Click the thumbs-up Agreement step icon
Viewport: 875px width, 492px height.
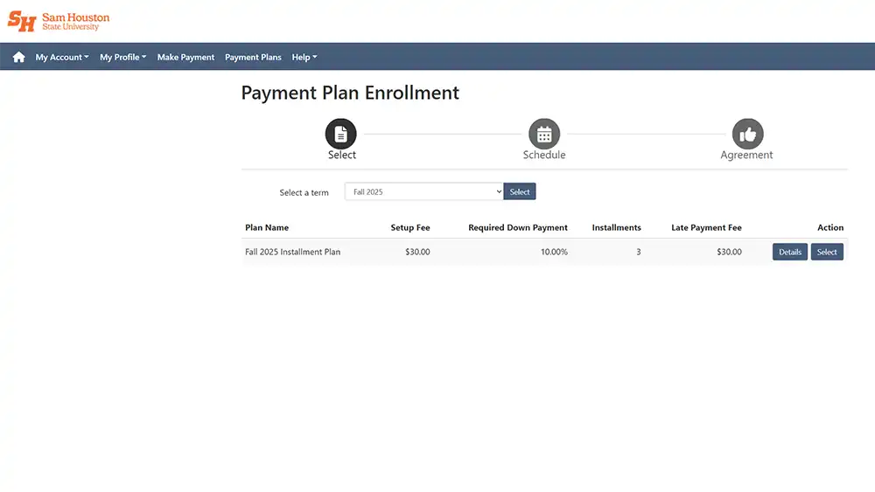tap(747, 135)
